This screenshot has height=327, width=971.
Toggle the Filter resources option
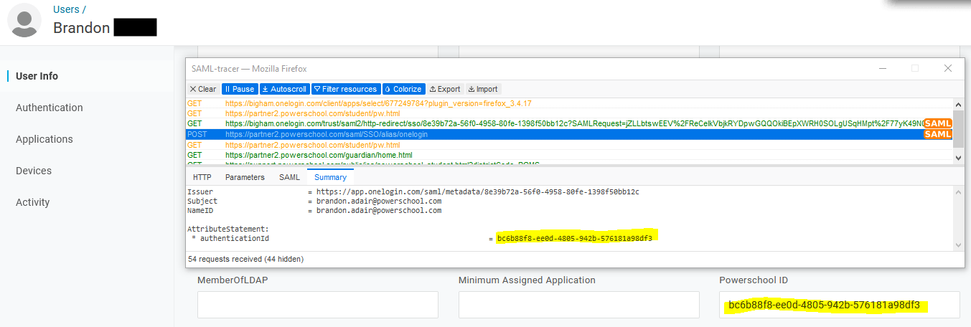pos(345,89)
